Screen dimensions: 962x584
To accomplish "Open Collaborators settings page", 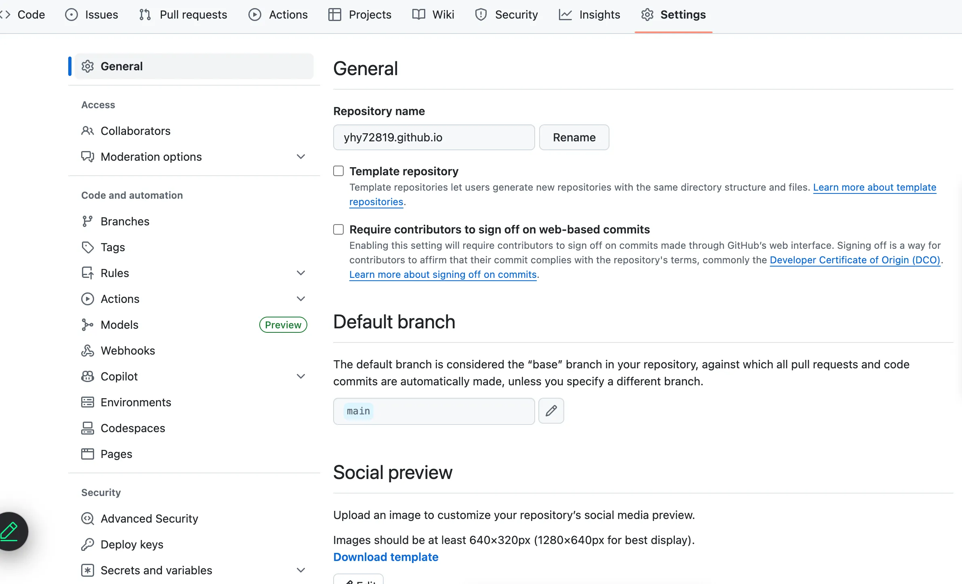I will (x=194, y=131).
